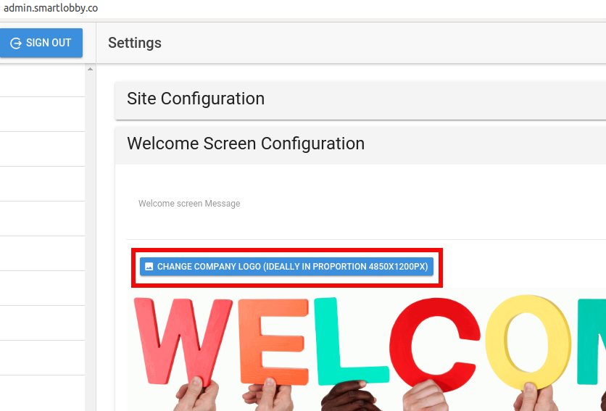Screen dimensions: 606x411
Task: Click the sidebar scrollbar up arrow
Action: click(x=90, y=69)
